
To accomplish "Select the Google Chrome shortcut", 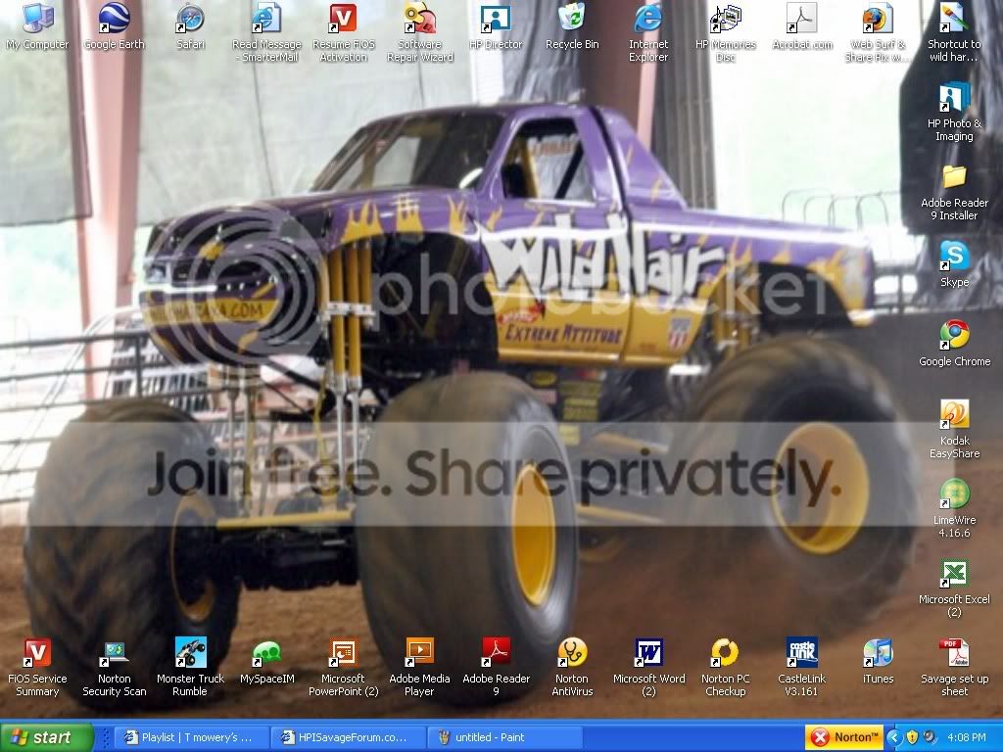I will pos(954,344).
